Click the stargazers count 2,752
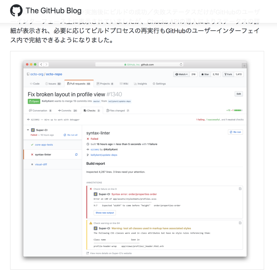The width and height of the screenshot is (277, 279). [x=216, y=74]
